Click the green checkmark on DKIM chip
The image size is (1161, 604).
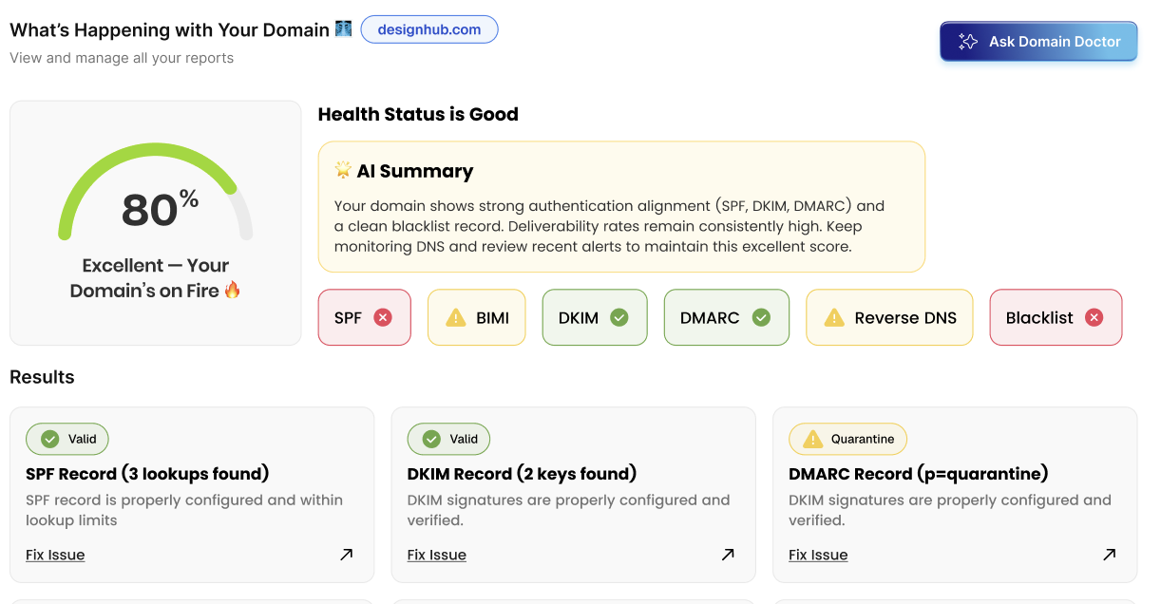coord(619,317)
